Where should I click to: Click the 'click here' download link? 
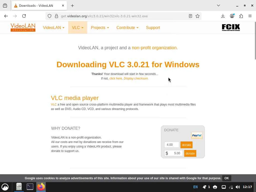[x=115, y=78]
